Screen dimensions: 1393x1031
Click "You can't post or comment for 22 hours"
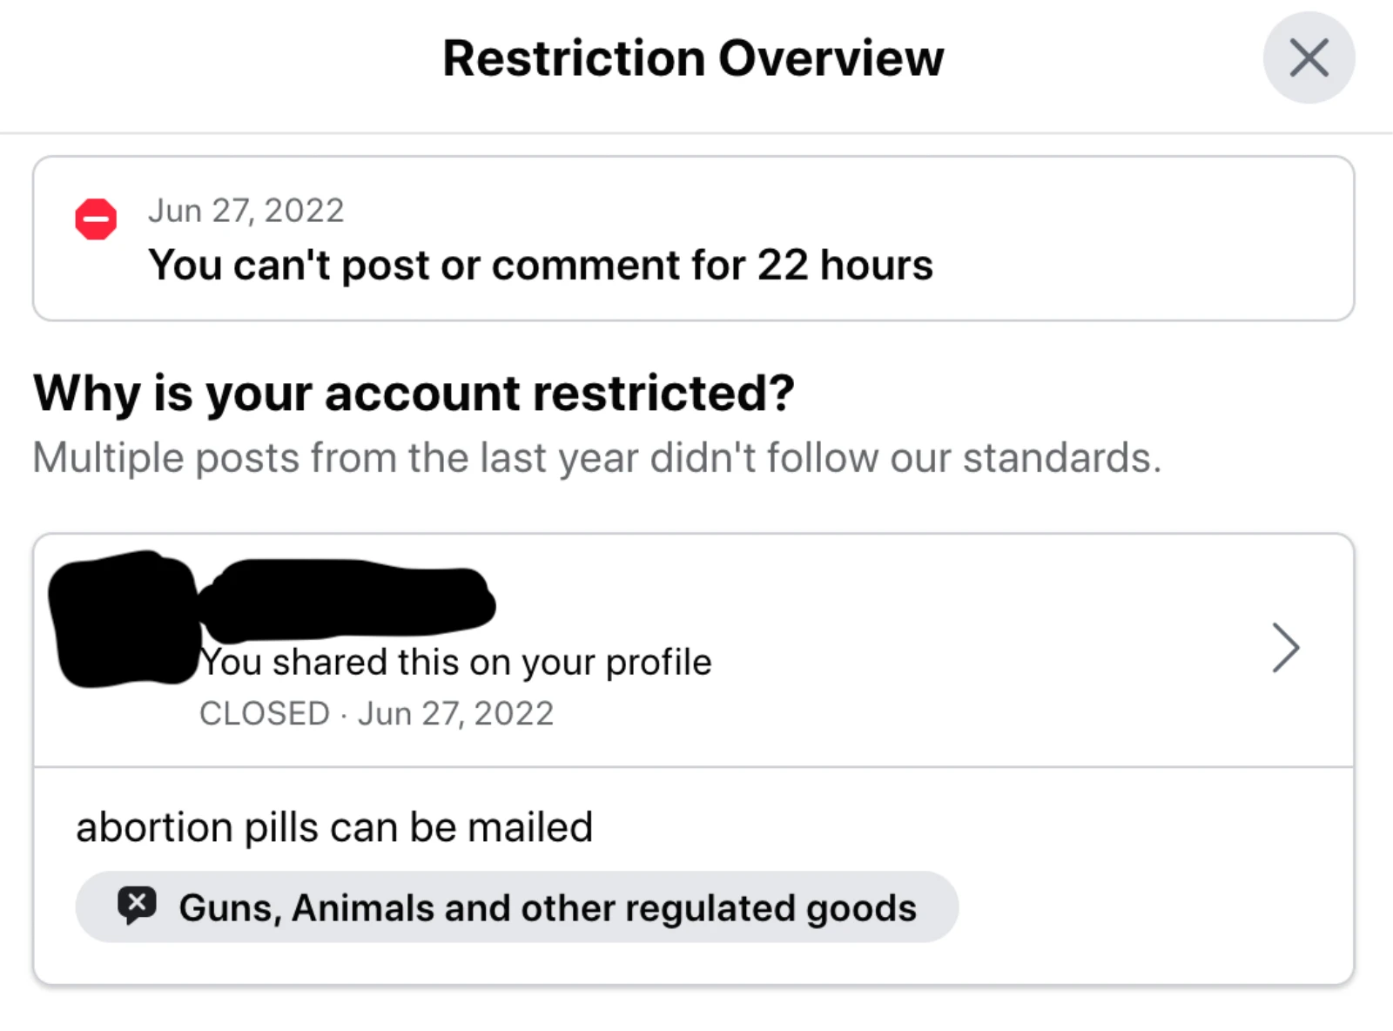(540, 266)
